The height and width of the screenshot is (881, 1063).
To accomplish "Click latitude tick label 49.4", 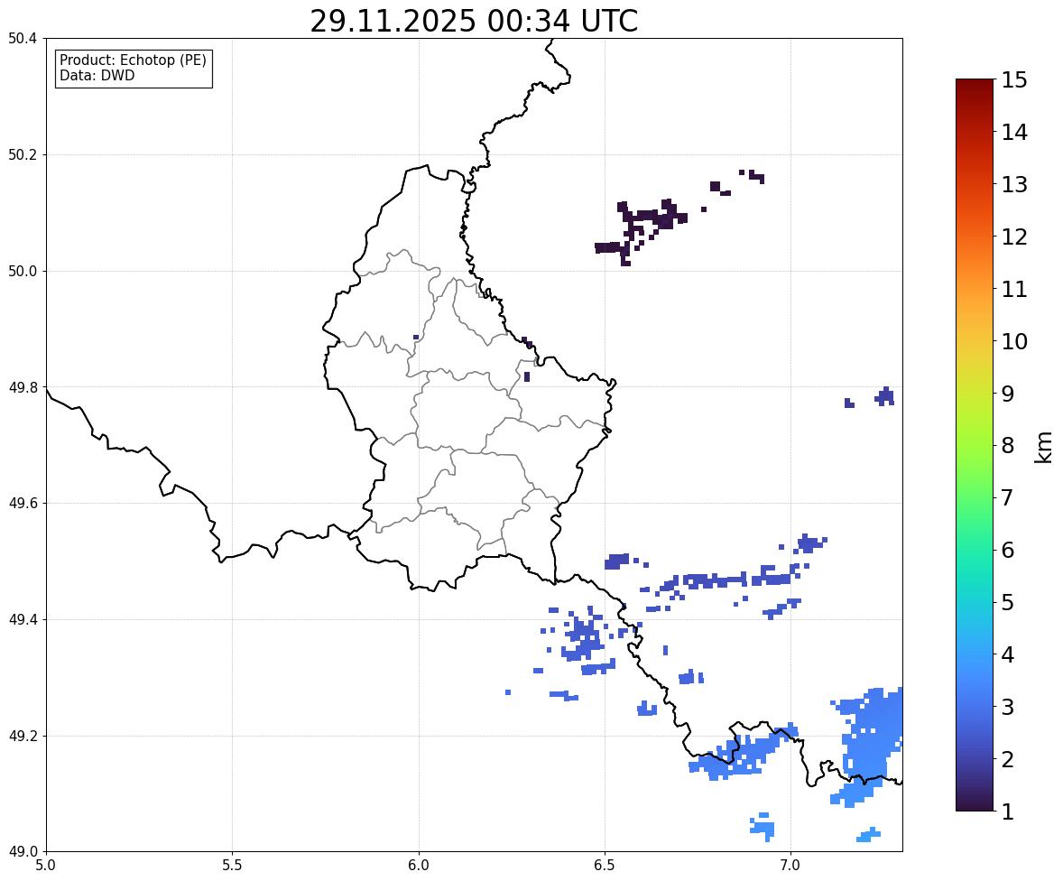I will pos(23,620).
